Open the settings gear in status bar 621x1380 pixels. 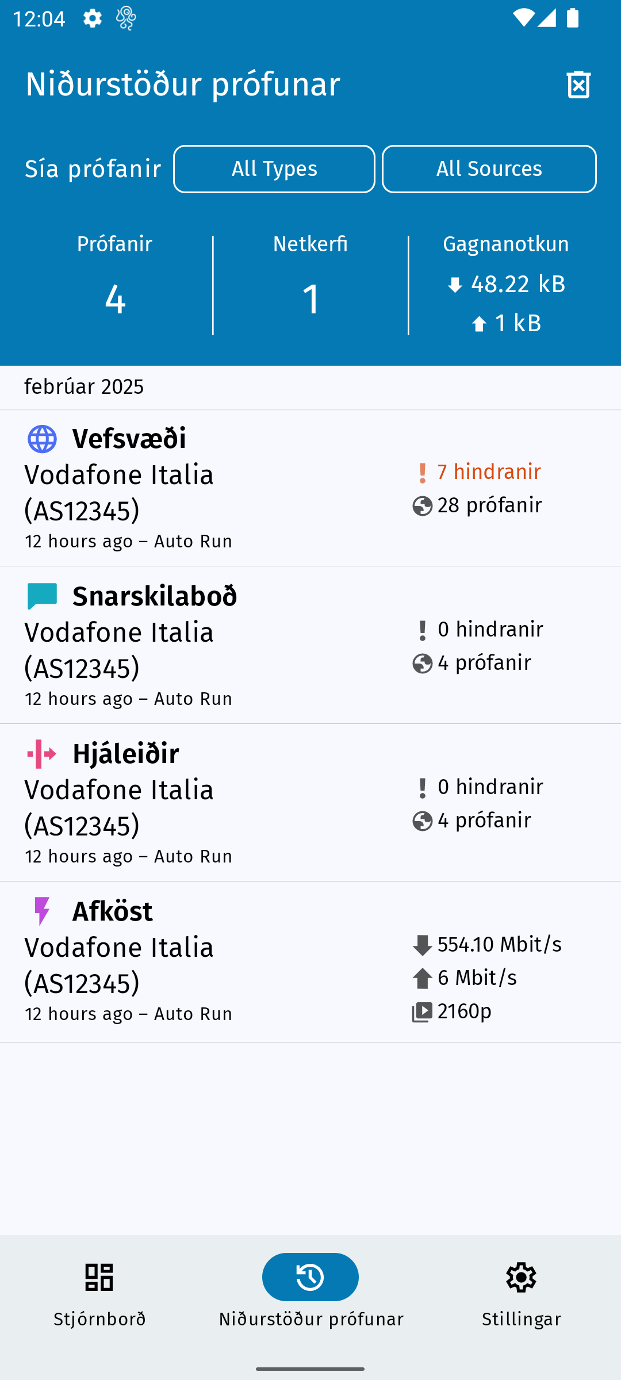tap(92, 18)
